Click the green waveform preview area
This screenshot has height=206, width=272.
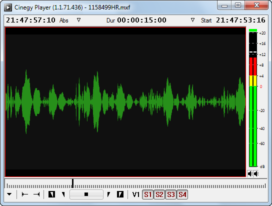tap(125, 102)
